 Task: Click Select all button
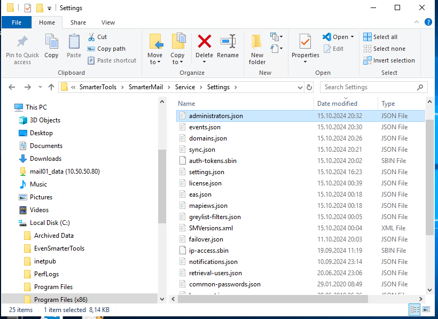click(380, 37)
